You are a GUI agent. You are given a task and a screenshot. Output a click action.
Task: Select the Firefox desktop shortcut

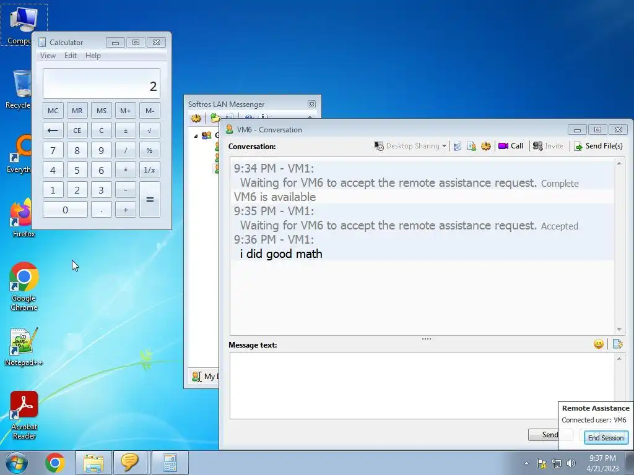click(x=22, y=218)
